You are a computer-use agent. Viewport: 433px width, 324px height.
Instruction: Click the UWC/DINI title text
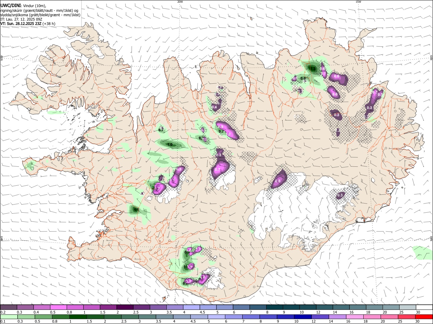pos(10,6)
